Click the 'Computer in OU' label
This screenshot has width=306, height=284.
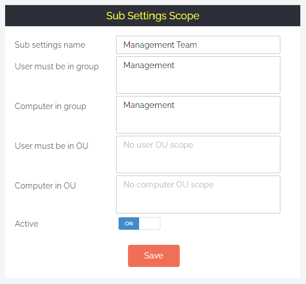[46, 186]
